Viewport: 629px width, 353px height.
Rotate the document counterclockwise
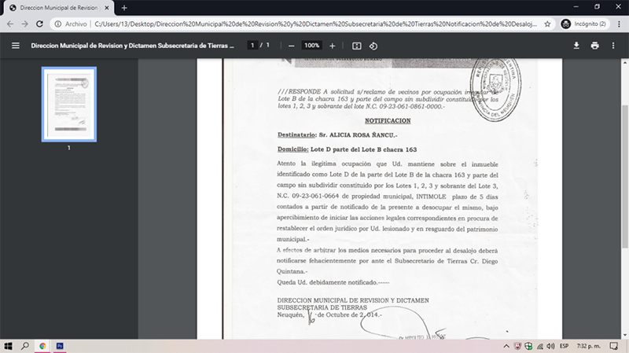[373, 46]
